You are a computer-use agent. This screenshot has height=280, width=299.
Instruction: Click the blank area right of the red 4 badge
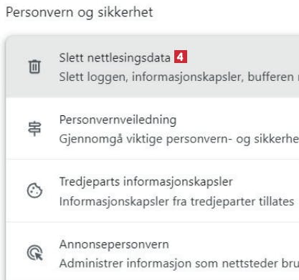pyautogui.click(x=242, y=57)
